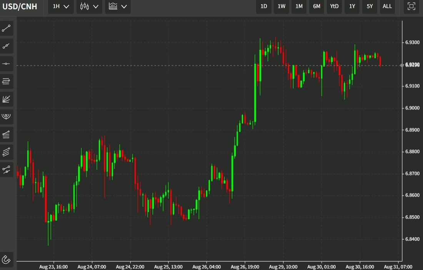
Task: Set chart range to ALL
Action: point(387,6)
